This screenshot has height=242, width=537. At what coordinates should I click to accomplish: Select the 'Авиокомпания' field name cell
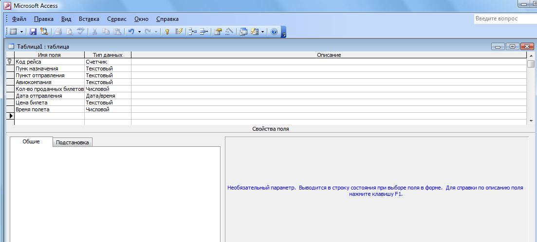click(x=49, y=82)
